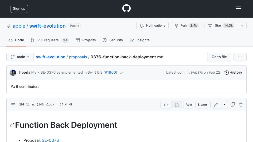Screen dimensions: 253x142
Task: Open the hamburger navigation menu
Action: tap(238, 8)
